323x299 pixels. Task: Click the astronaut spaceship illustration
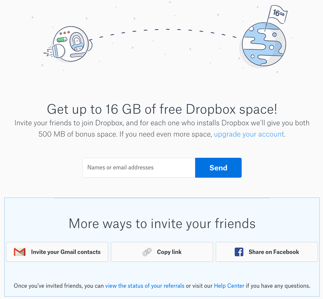click(68, 44)
